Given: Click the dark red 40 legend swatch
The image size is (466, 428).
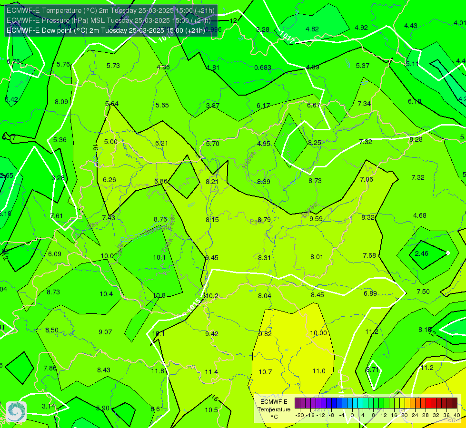Looking at the screenshot, I should tap(455, 403).
